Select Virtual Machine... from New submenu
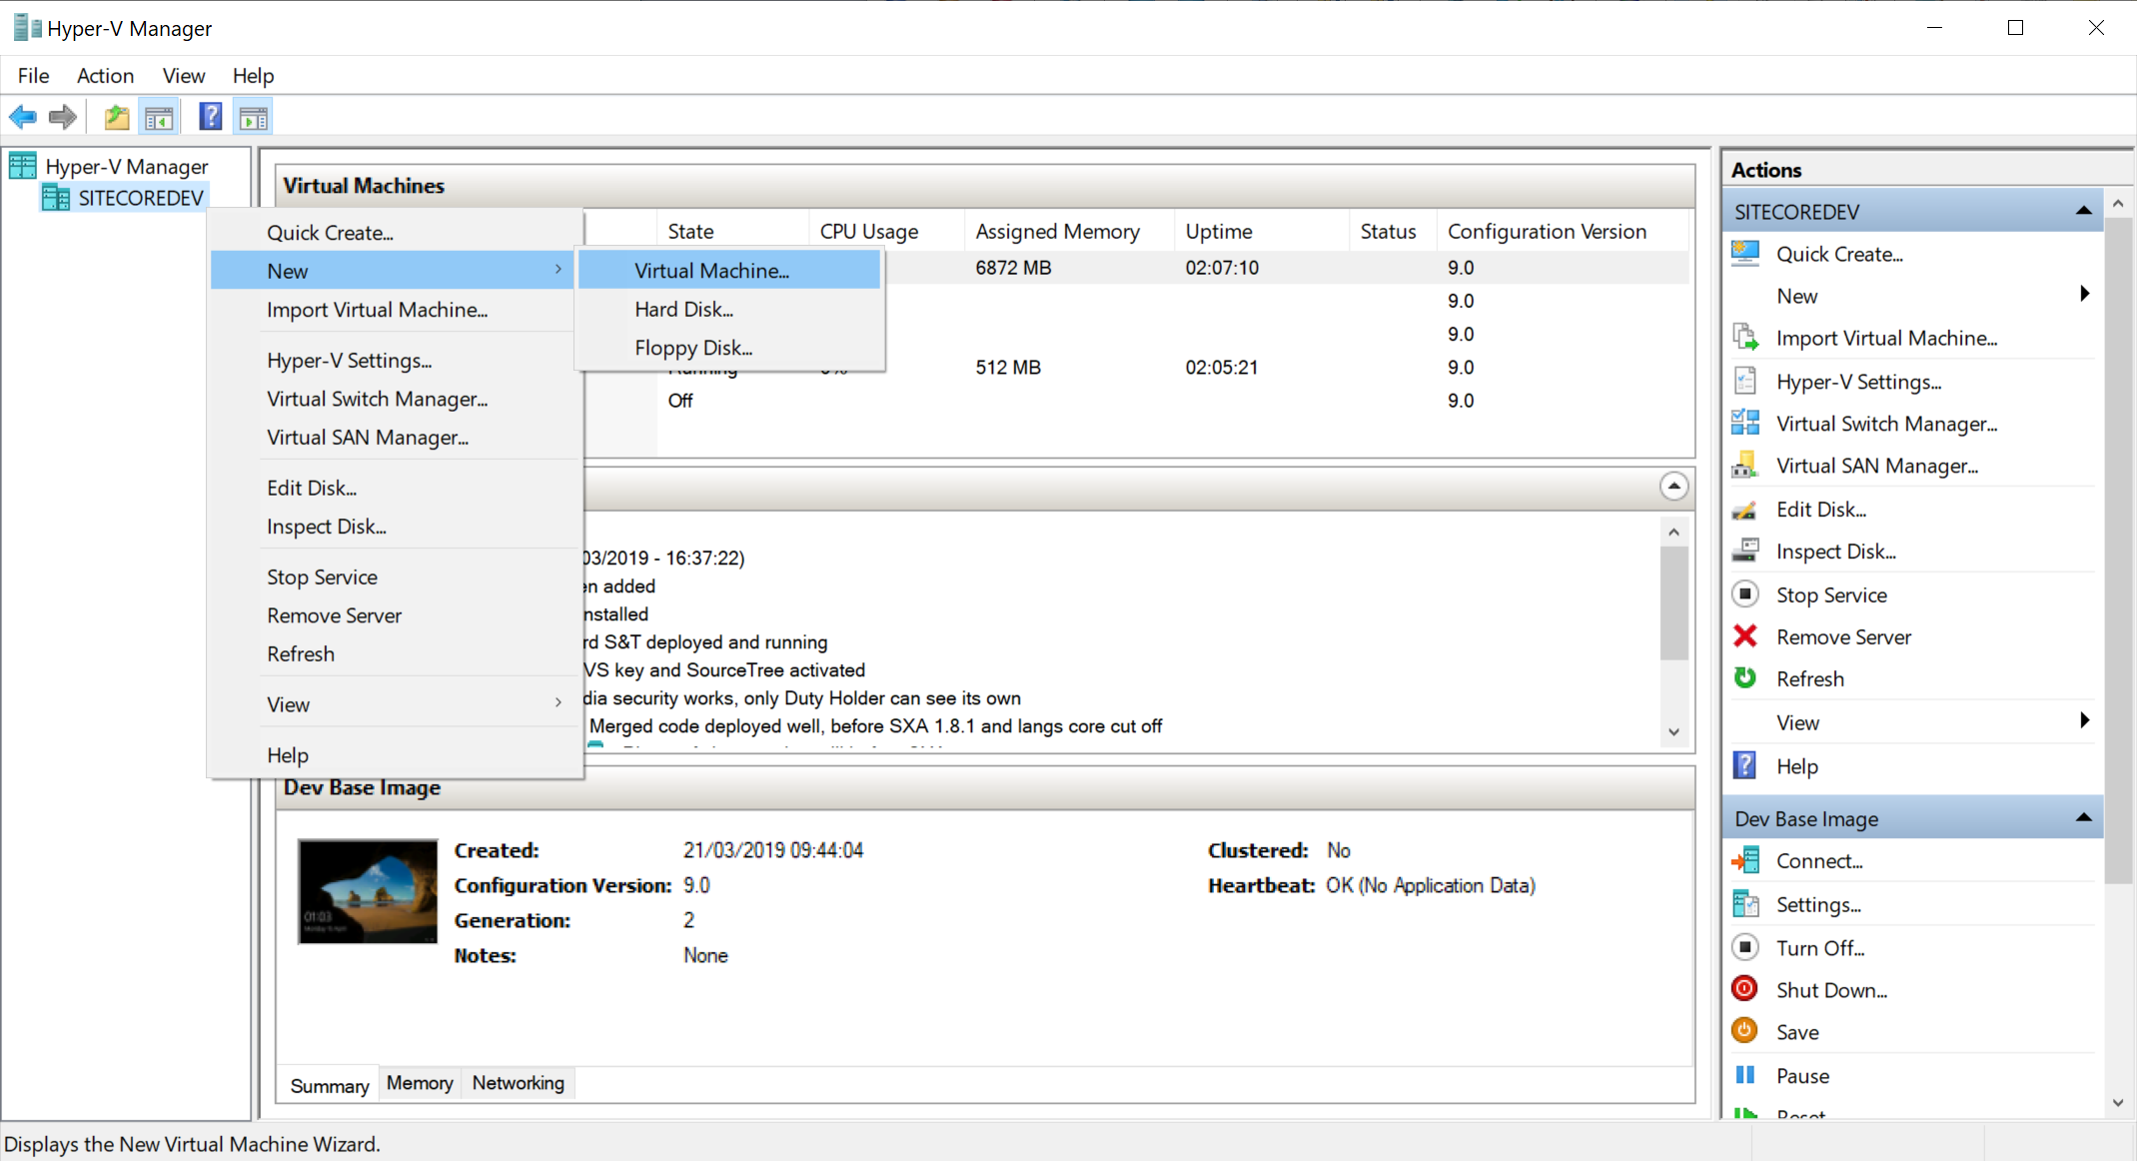Screen dimensions: 2141x1162 710,270
